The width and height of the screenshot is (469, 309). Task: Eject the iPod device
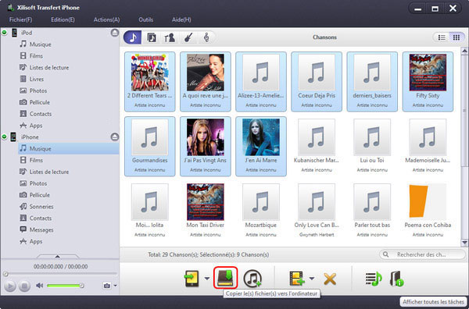pyautogui.click(x=115, y=33)
